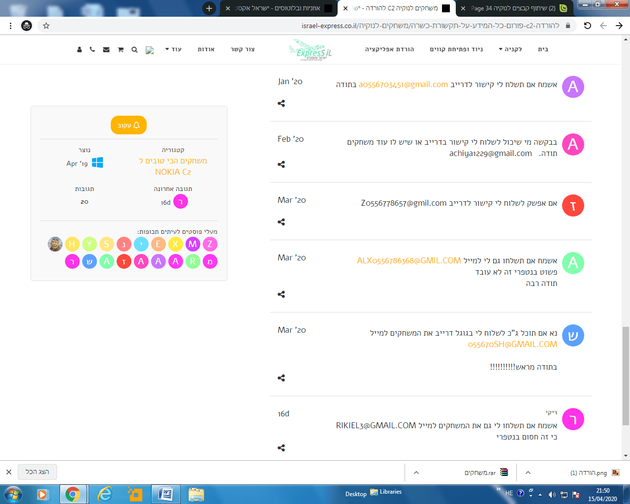Share the post containing achiya1229@gmail.com
Image resolution: width=630 pixels, height=504 pixels.
pyautogui.click(x=281, y=164)
